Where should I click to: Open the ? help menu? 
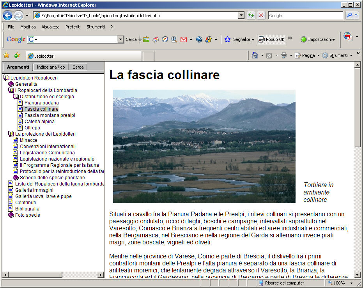tap(112, 27)
